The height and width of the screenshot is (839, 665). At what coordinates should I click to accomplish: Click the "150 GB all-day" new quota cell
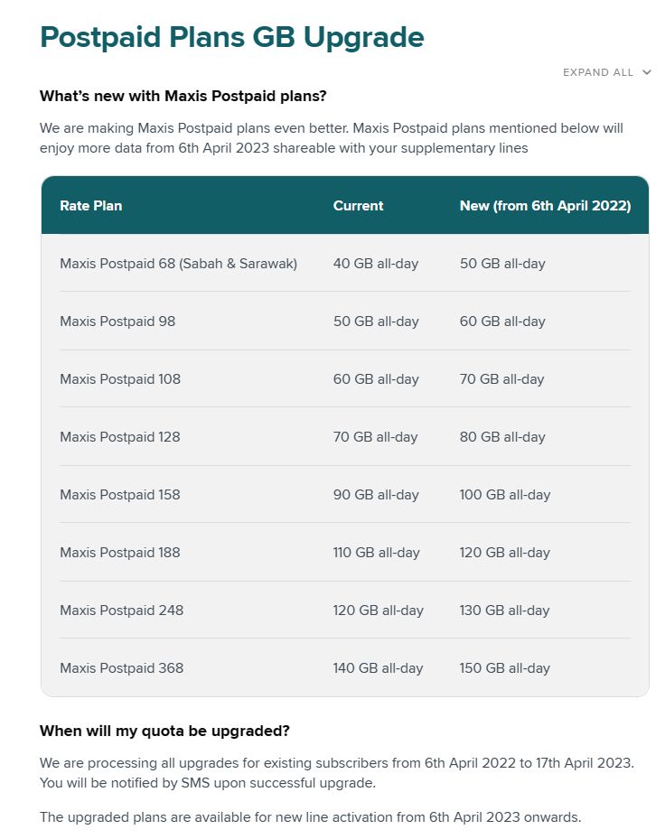coord(504,668)
